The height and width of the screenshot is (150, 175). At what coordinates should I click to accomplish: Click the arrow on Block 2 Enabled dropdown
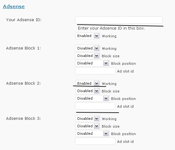(97, 83)
